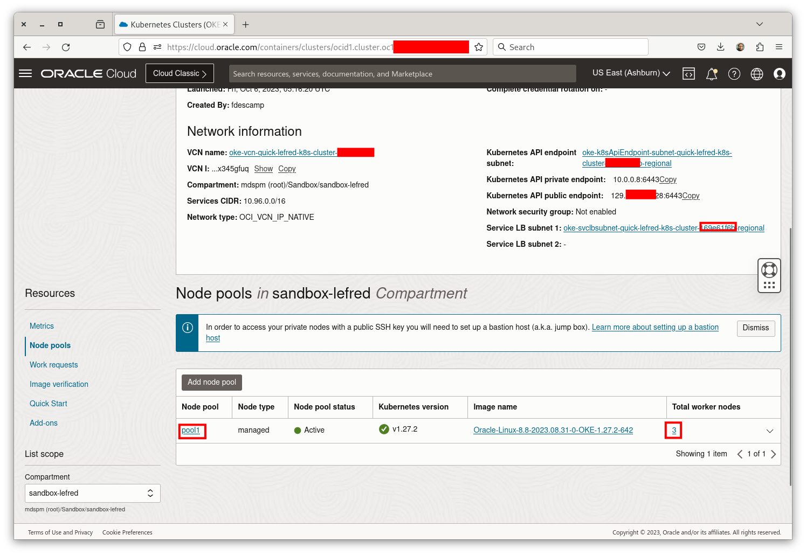Click the page vertical scrollbar

(790, 357)
